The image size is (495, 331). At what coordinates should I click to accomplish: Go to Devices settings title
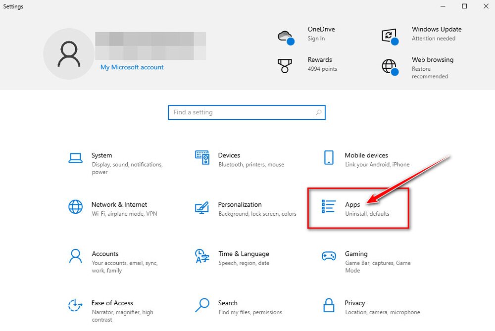pyautogui.click(x=229, y=155)
